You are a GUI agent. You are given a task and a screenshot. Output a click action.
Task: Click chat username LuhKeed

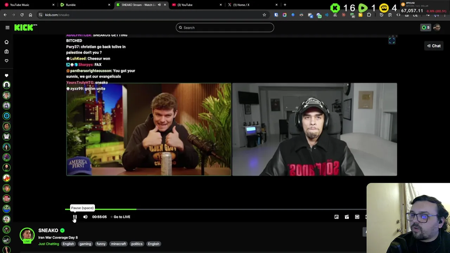tap(78, 59)
